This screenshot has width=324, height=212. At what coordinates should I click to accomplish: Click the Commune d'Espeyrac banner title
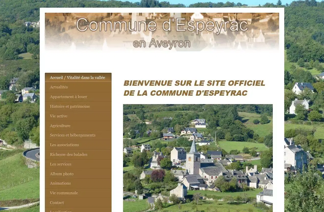tap(162, 25)
